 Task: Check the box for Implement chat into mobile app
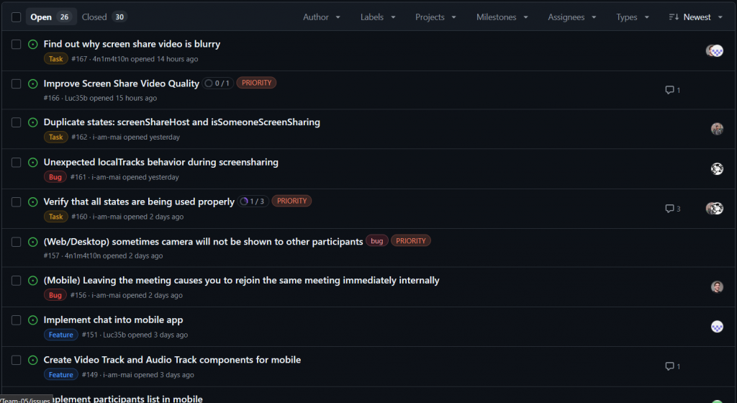coord(16,320)
